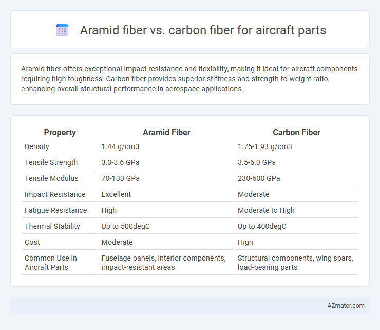This screenshot has width=380, height=330.
Task: Click the 'Up to 400degC' value
Action: pos(262,226)
